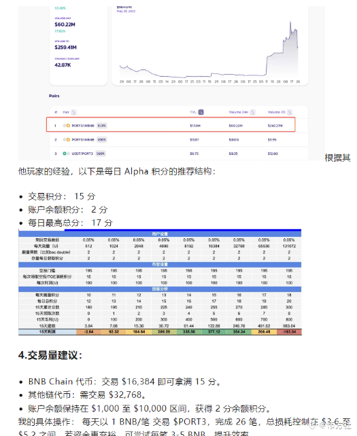Click the $259.41M Volume 7D stat
Viewport: 357px width, 436px height.
[x=65, y=48]
